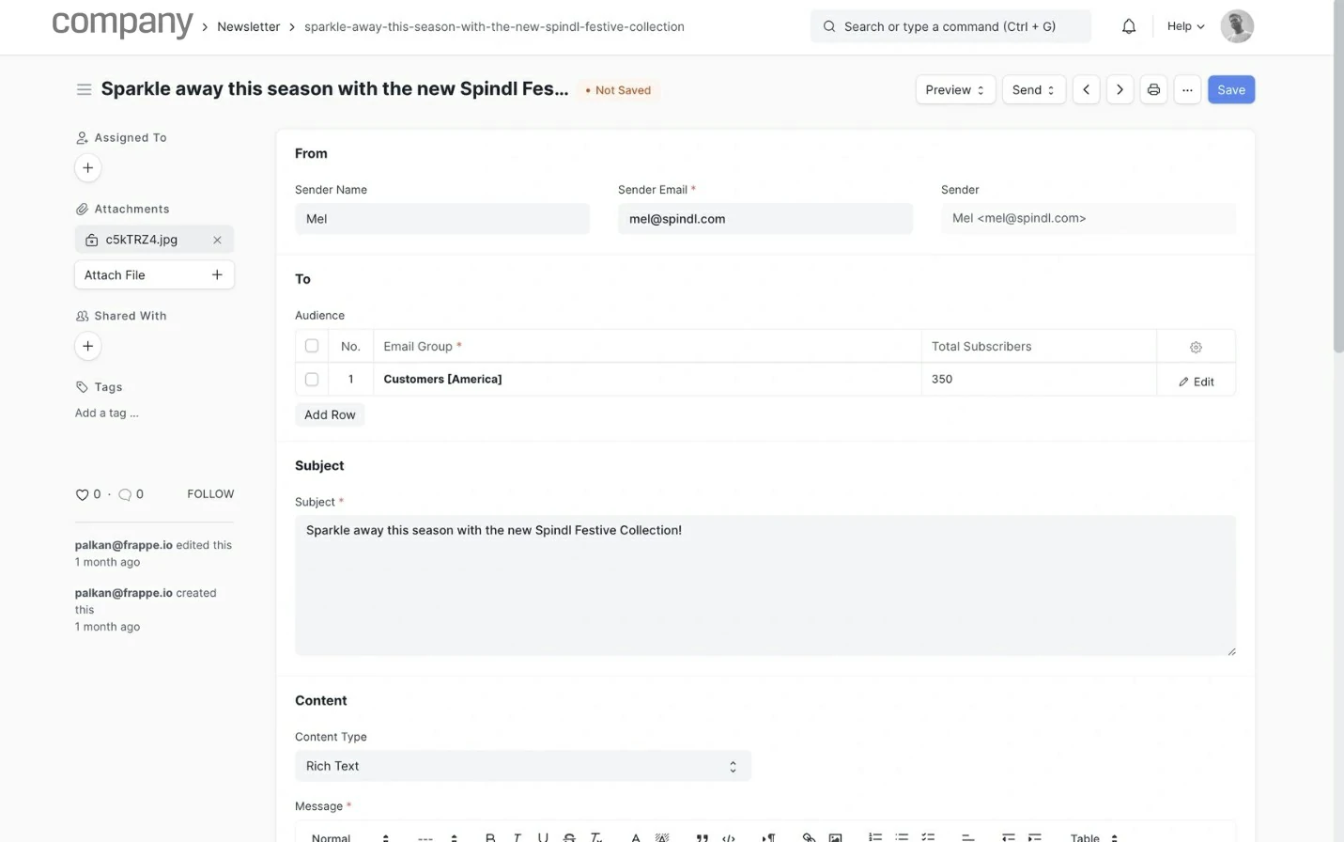
Task: Expand the Preview dropdown
Action: pyautogui.click(x=954, y=90)
